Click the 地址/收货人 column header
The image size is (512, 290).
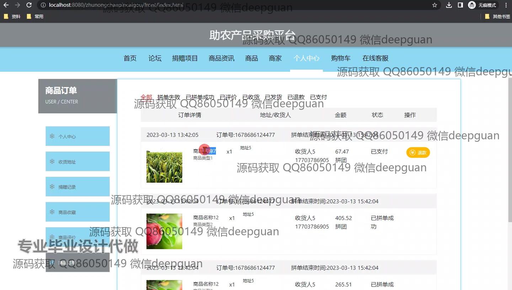[x=276, y=115]
